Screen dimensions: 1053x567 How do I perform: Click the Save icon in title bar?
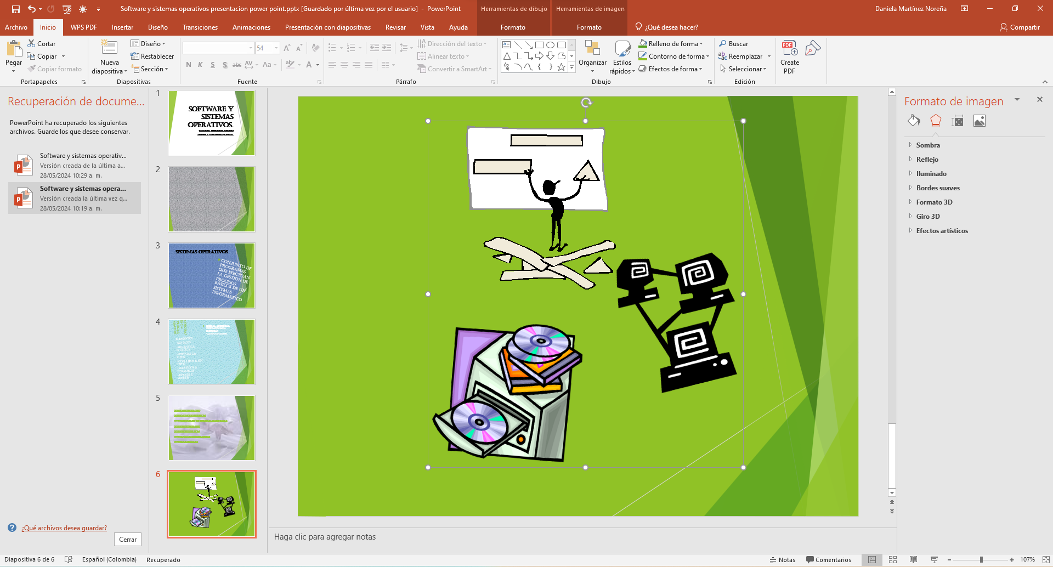coord(16,9)
